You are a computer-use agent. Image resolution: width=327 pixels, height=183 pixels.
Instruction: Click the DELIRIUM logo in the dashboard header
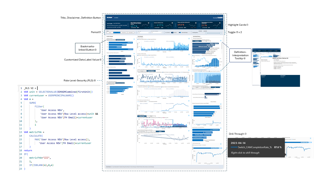[110, 18]
